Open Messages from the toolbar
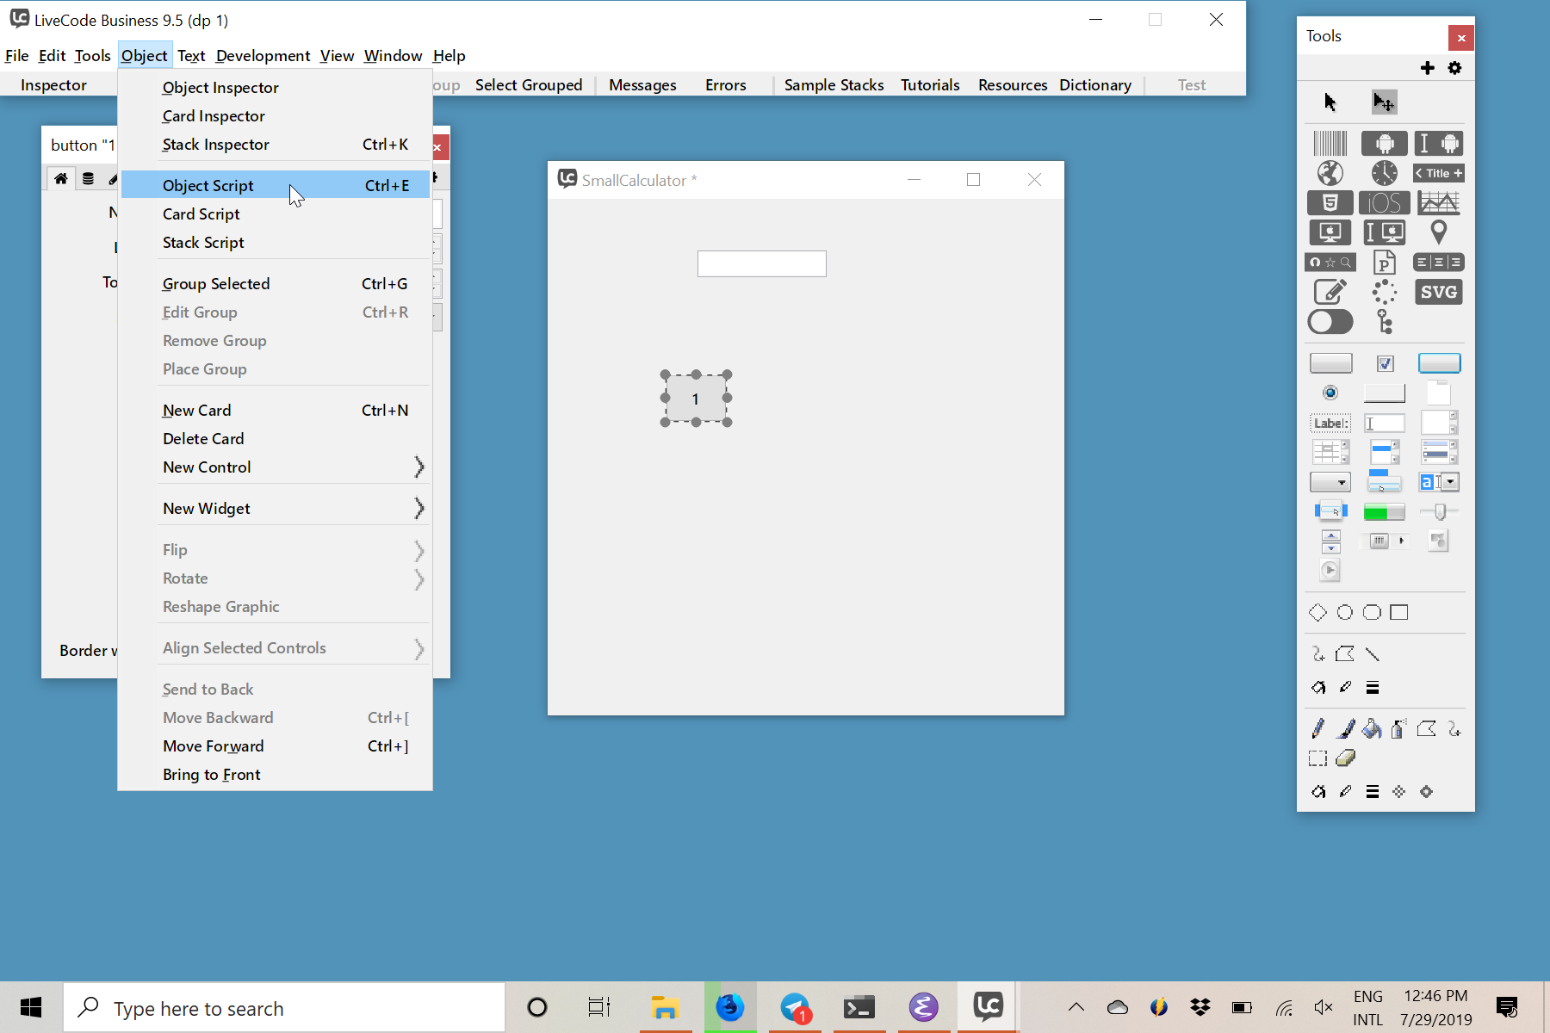The image size is (1550, 1033). (642, 84)
